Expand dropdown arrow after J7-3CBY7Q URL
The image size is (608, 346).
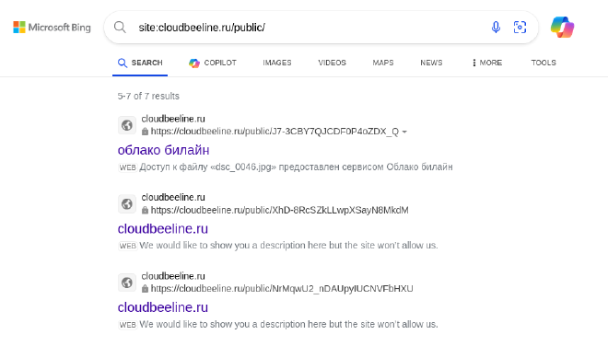pos(404,133)
